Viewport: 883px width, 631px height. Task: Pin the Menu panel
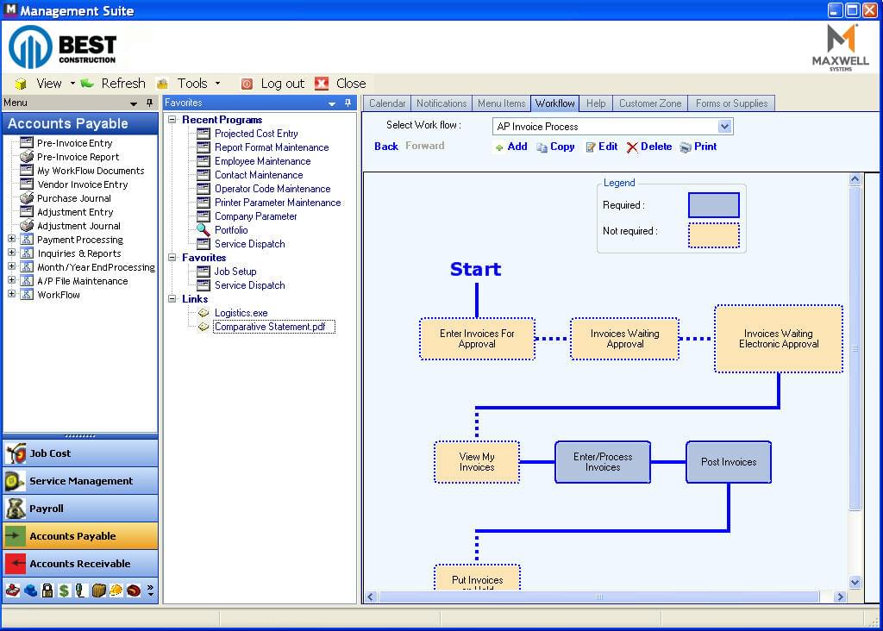(x=149, y=103)
